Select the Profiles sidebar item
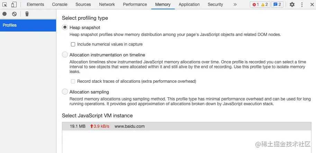This screenshot has height=153, width=316. click(x=28, y=25)
